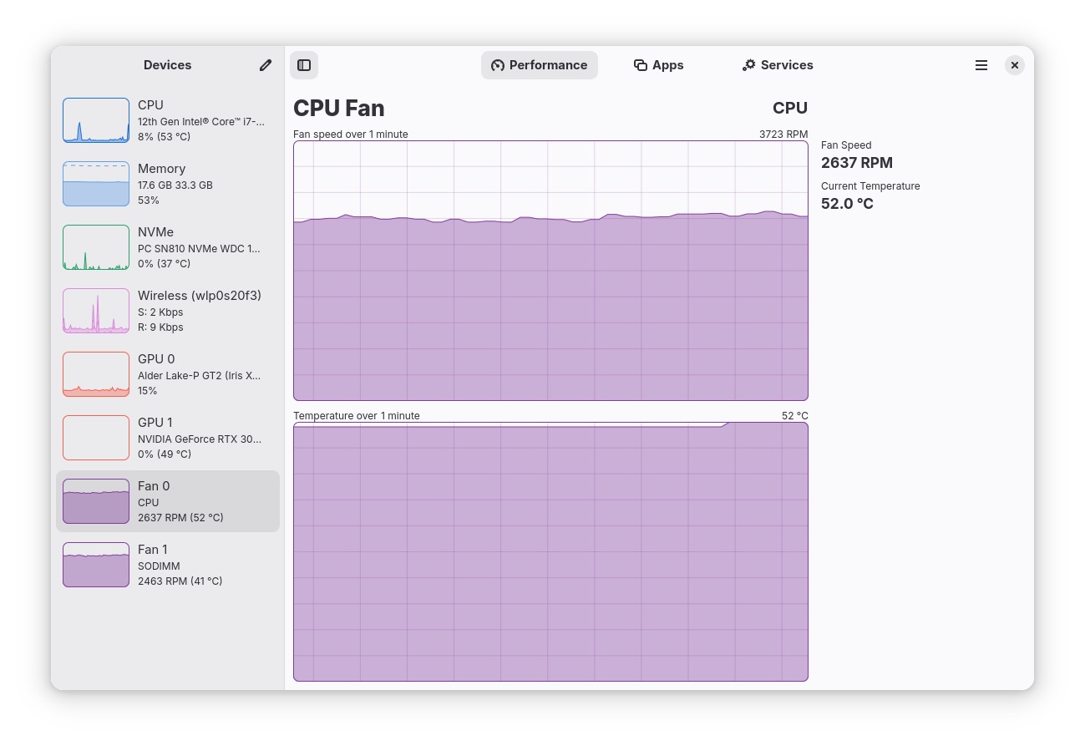
Task: Click the temperature over 1 minute graph
Action: pos(550,552)
